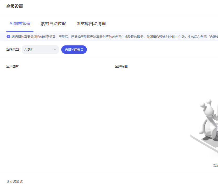Click the 共 0 项数据 total count
Screen dimensions: 218x184
[14, 182]
